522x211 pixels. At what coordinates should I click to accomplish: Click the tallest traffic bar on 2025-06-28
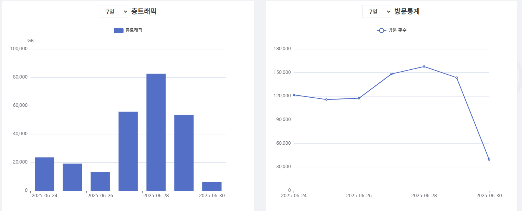[156, 132]
